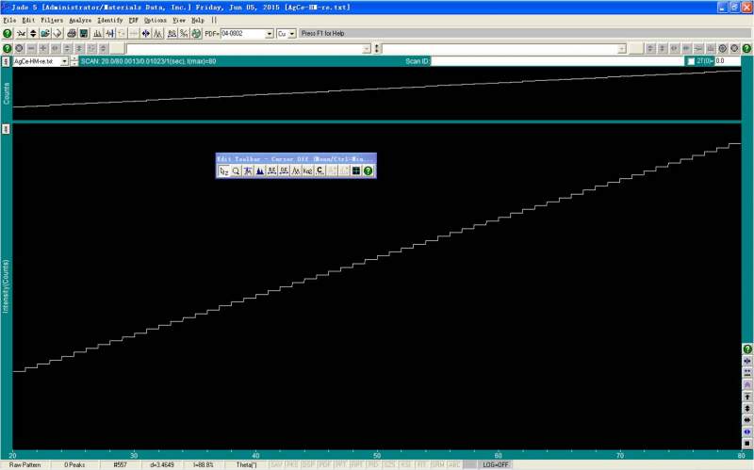Click the BE icon in Edit Toolbar
This screenshot has height=470, width=754.
(x=271, y=170)
